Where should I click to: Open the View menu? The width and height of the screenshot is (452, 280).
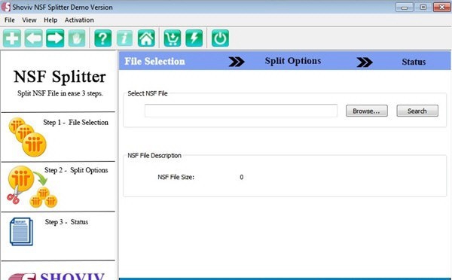point(29,20)
